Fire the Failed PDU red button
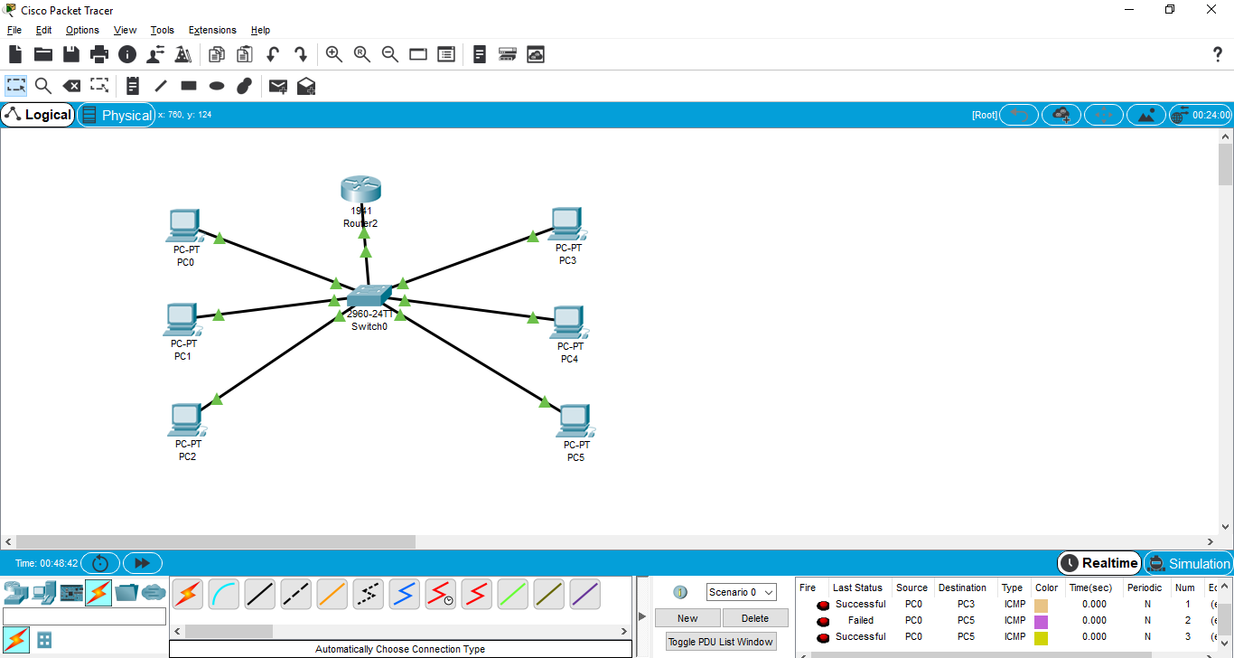 pyautogui.click(x=823, y=621)
